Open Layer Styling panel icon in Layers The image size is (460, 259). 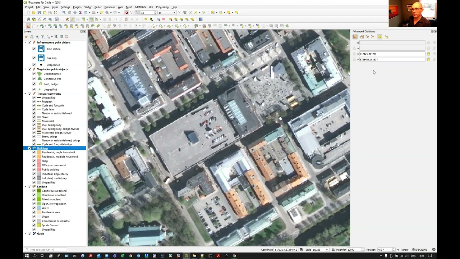pyautogui.click(x=27, y=37)
